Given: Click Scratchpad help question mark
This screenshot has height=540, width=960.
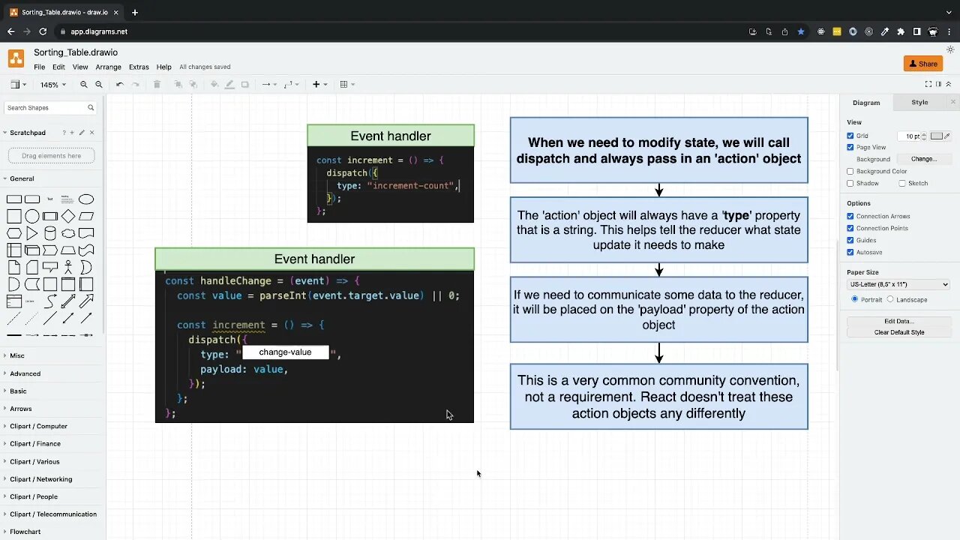Looking at the screenshot, I should pos(64,133).
